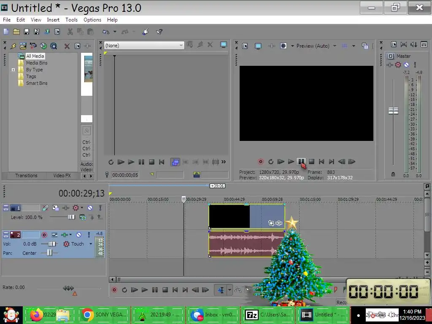Click the trimmer timecode field 00:00:00;05

(x=125, y=175)
